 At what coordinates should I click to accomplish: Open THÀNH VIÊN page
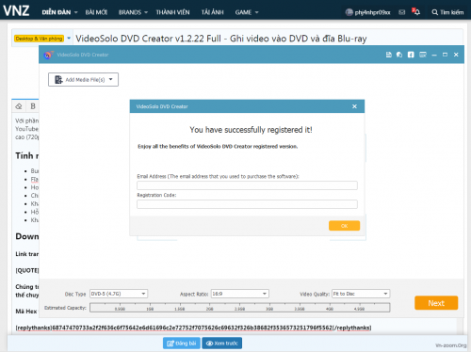[172, 12]
